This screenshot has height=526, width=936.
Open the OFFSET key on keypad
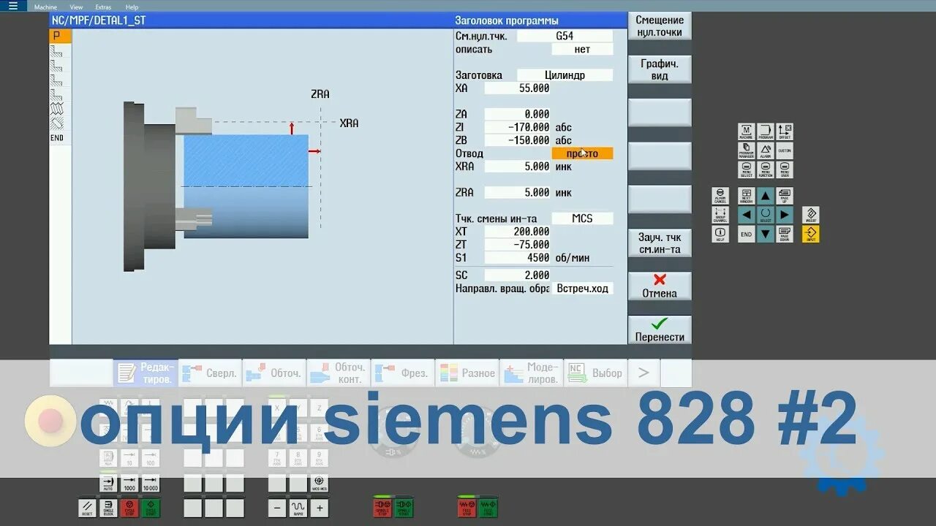point(784,131)
